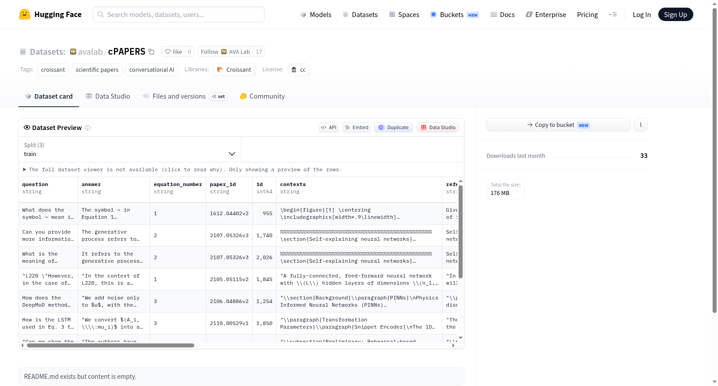Click paper ID cell 2105.05115v2
Image resolution: width=718 pixels, height=386 pixels.
pos(229,279)
